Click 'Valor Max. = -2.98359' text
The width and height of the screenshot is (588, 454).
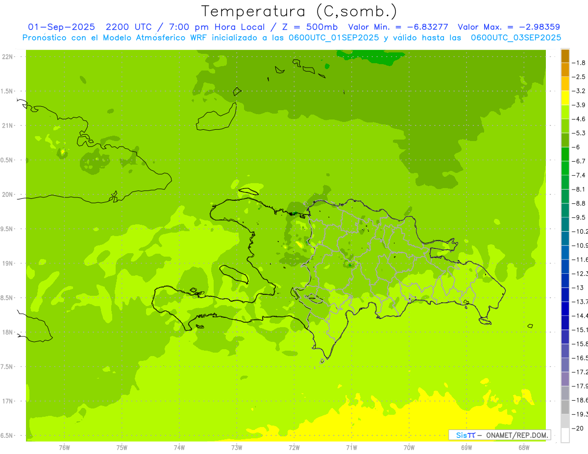tap(509, 27)
